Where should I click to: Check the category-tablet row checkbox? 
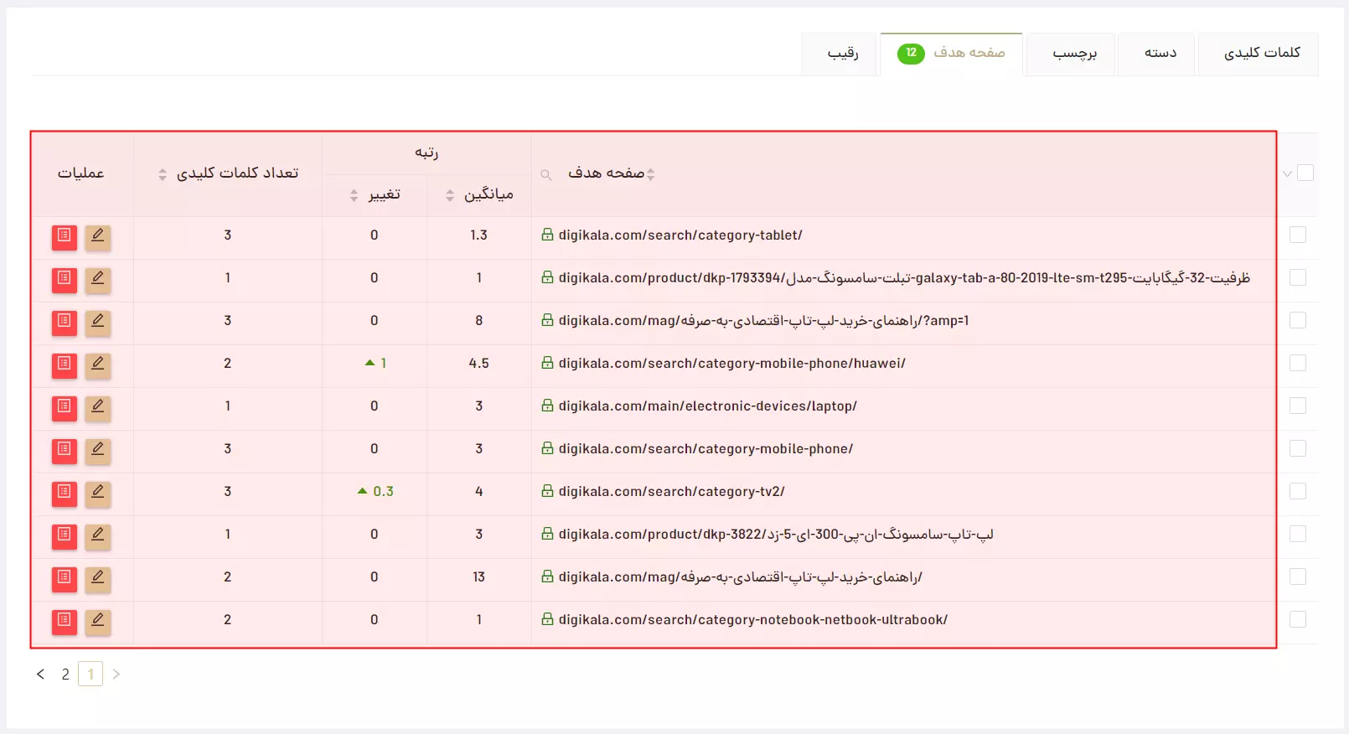pos(1298,235)
